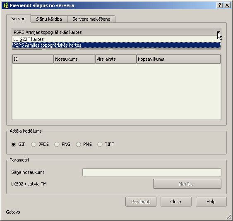Close the dialog with the X icon
This screenshot has height=221, width=233.
[227, 5]
